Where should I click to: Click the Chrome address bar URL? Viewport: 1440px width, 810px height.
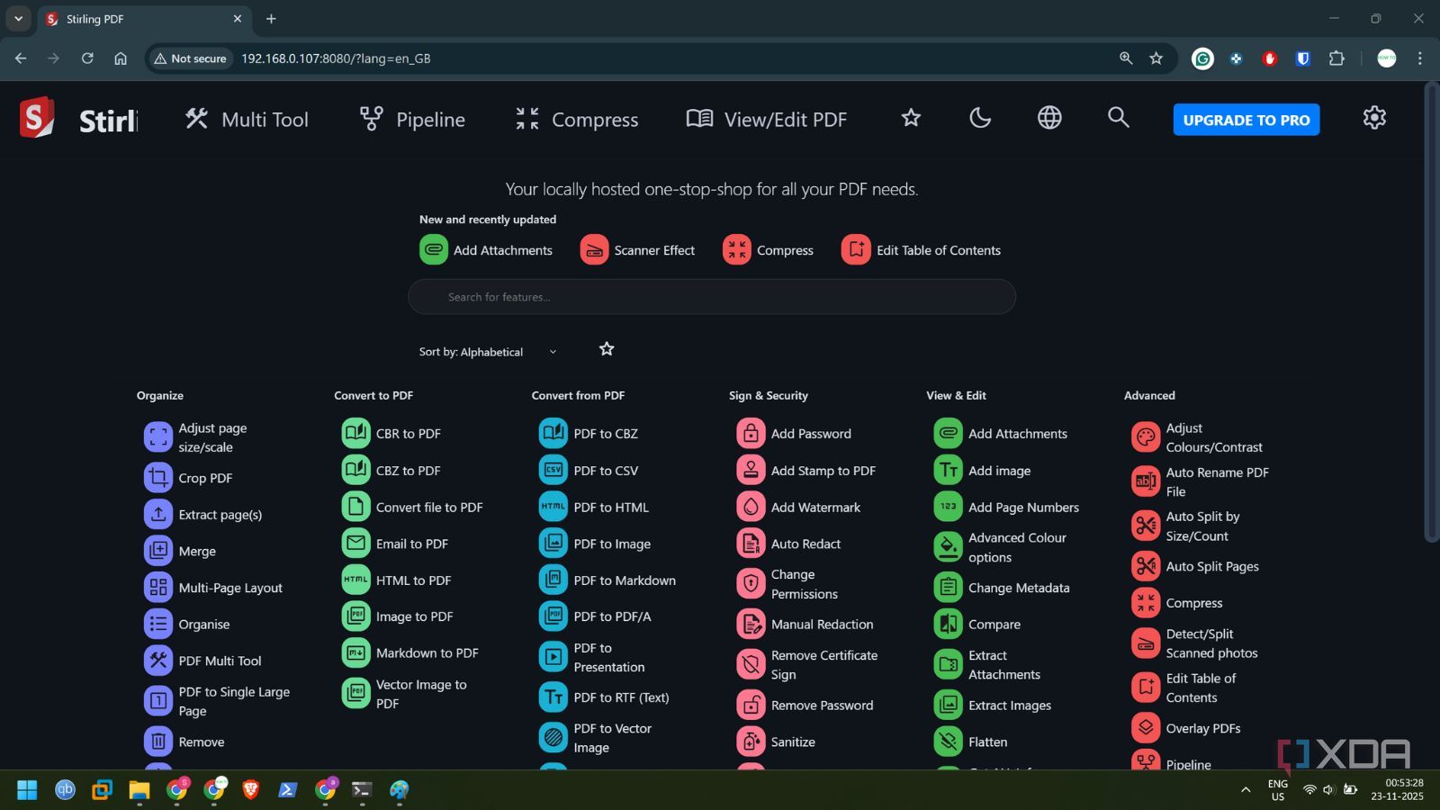(336, 58)
